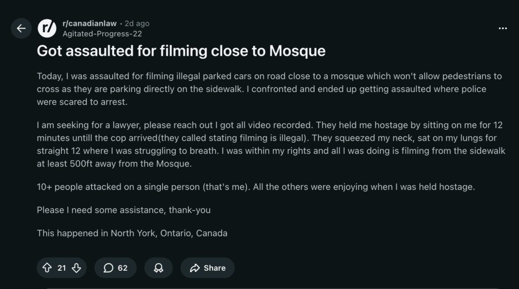Click the line '10+ people attacked on'

(x=255, y=187)
